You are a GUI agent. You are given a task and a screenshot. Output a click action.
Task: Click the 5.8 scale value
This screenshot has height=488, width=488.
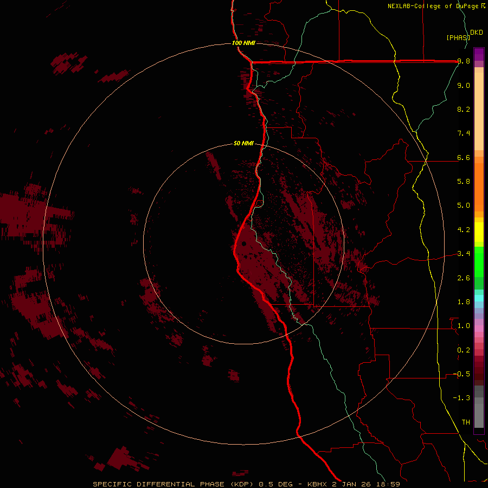pos(464,182)
